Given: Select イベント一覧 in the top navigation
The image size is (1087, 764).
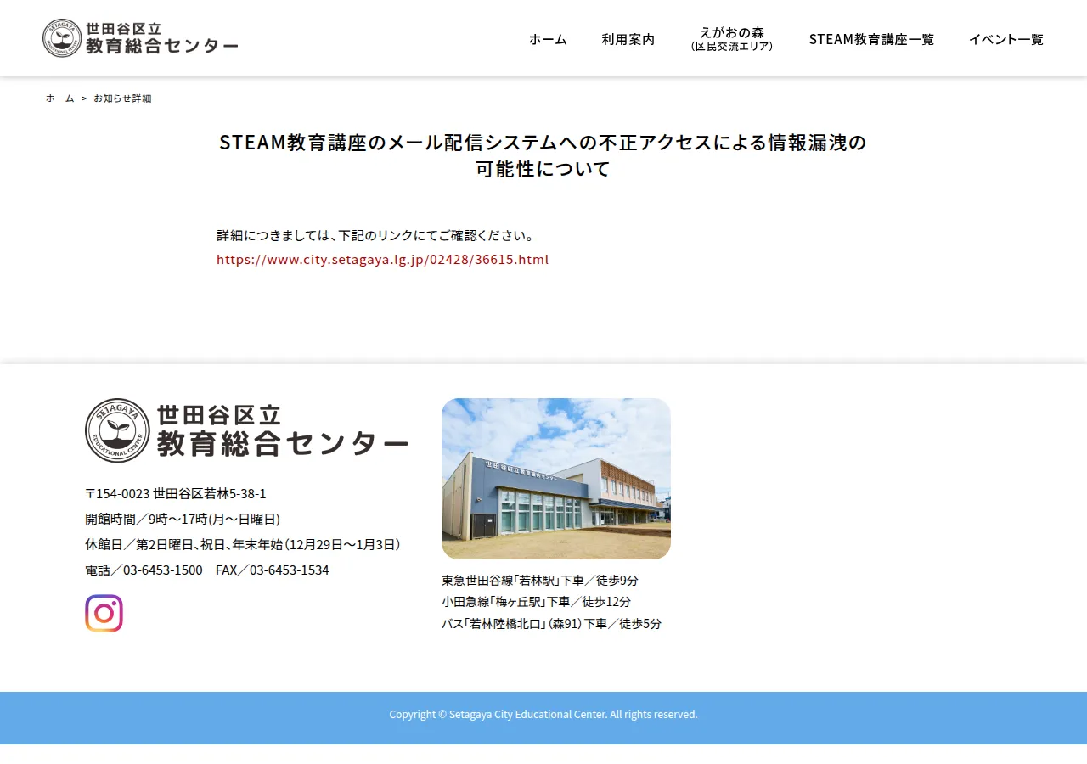Looking at the screenshot, I should [x=1006, y=39].
